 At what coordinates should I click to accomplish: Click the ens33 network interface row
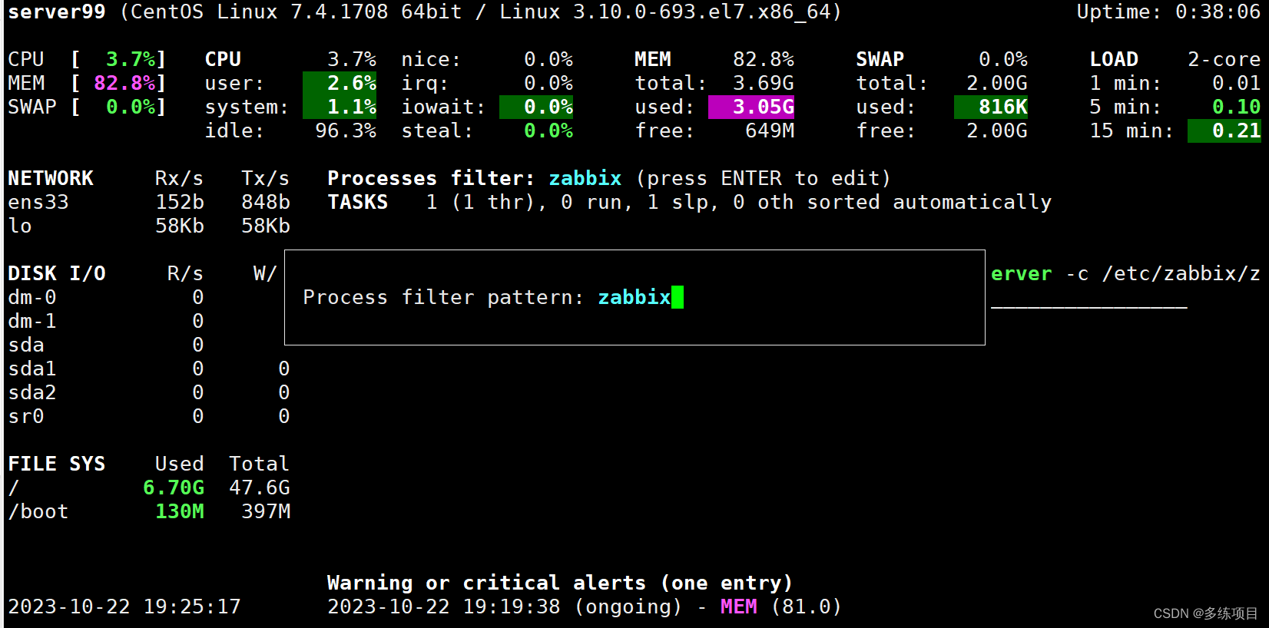click(x=149, y=202)
